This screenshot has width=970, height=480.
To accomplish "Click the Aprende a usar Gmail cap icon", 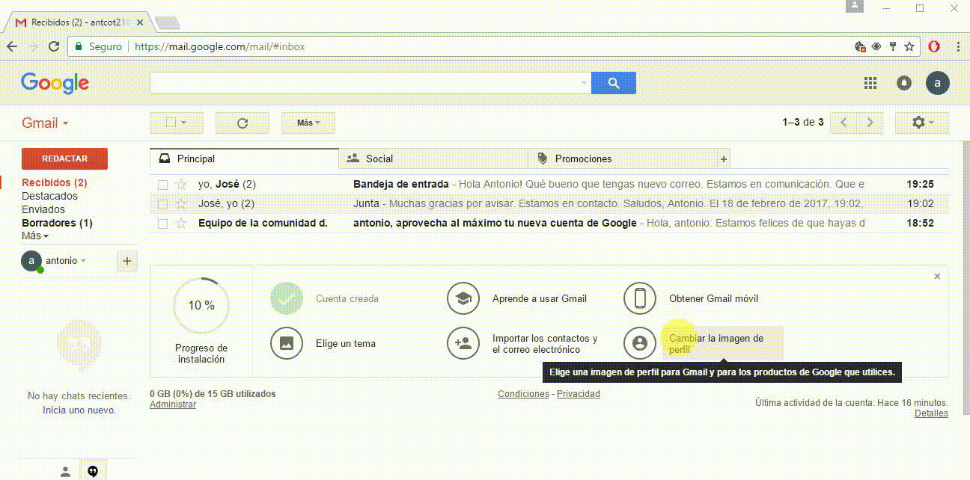I will [463, 299].
